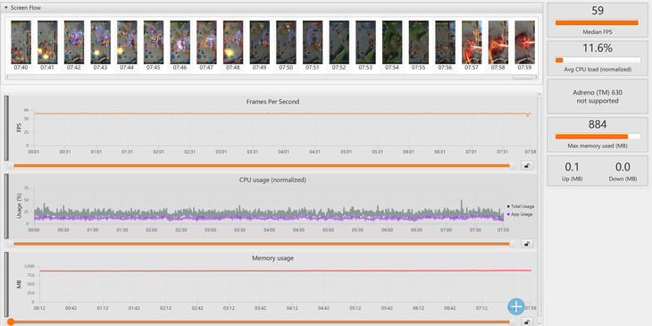Open the 07:57 screenshot thumbnail
652x326 pixels.
[x=472, y=42]
